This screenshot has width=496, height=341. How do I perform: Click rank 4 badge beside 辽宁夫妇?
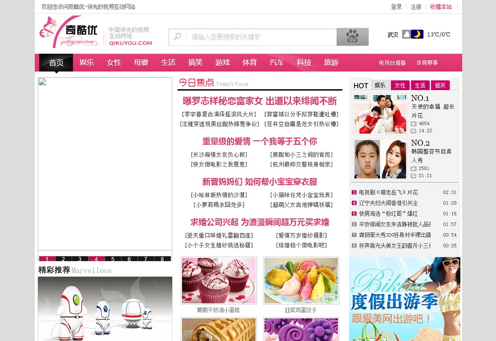pos(354,203)
